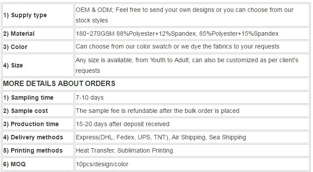Click the Material row label
This screenshot has width=313, height=172.
coord(19,34)
